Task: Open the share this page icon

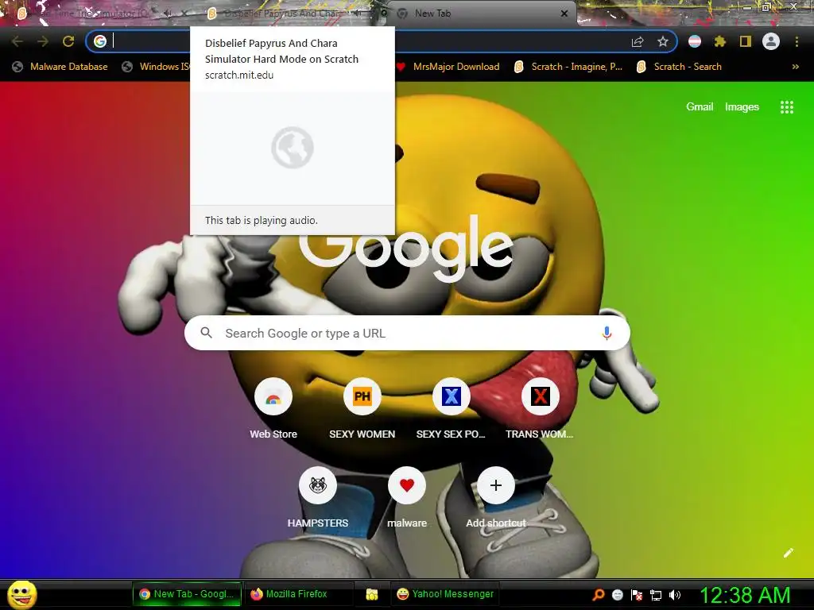Action: pyautogui.click(x=638, y=41)
